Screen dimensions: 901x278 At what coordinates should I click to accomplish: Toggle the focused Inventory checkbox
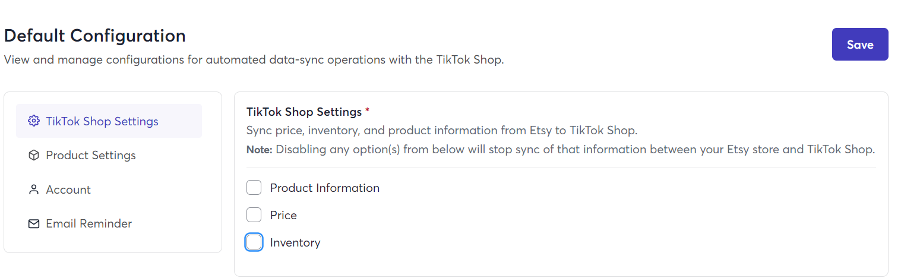coord(254,242)
